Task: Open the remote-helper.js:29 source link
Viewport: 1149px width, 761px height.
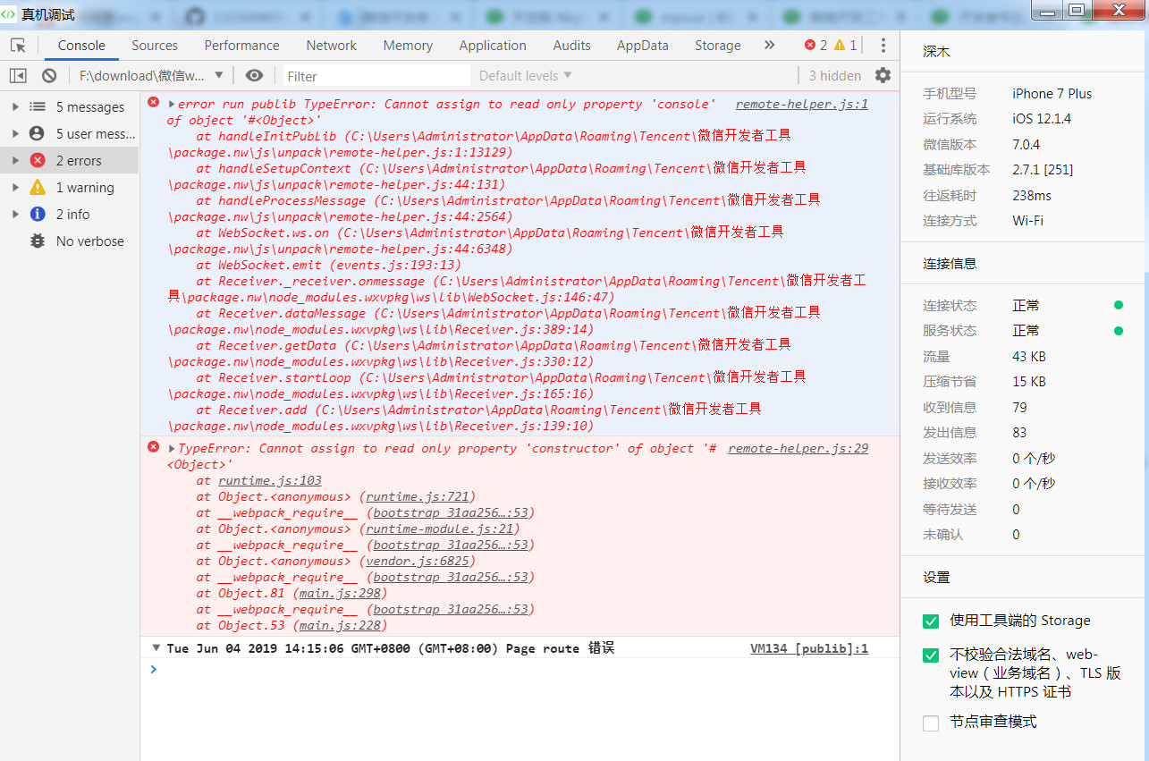Action: tap(798, 449)
